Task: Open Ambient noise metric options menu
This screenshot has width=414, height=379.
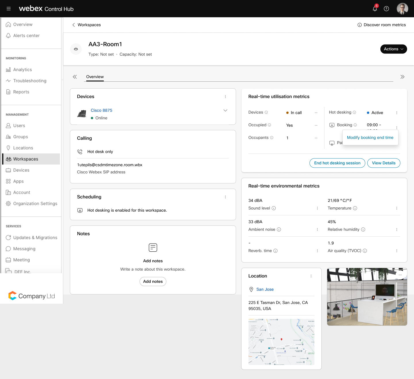Action: click(317, 229)
